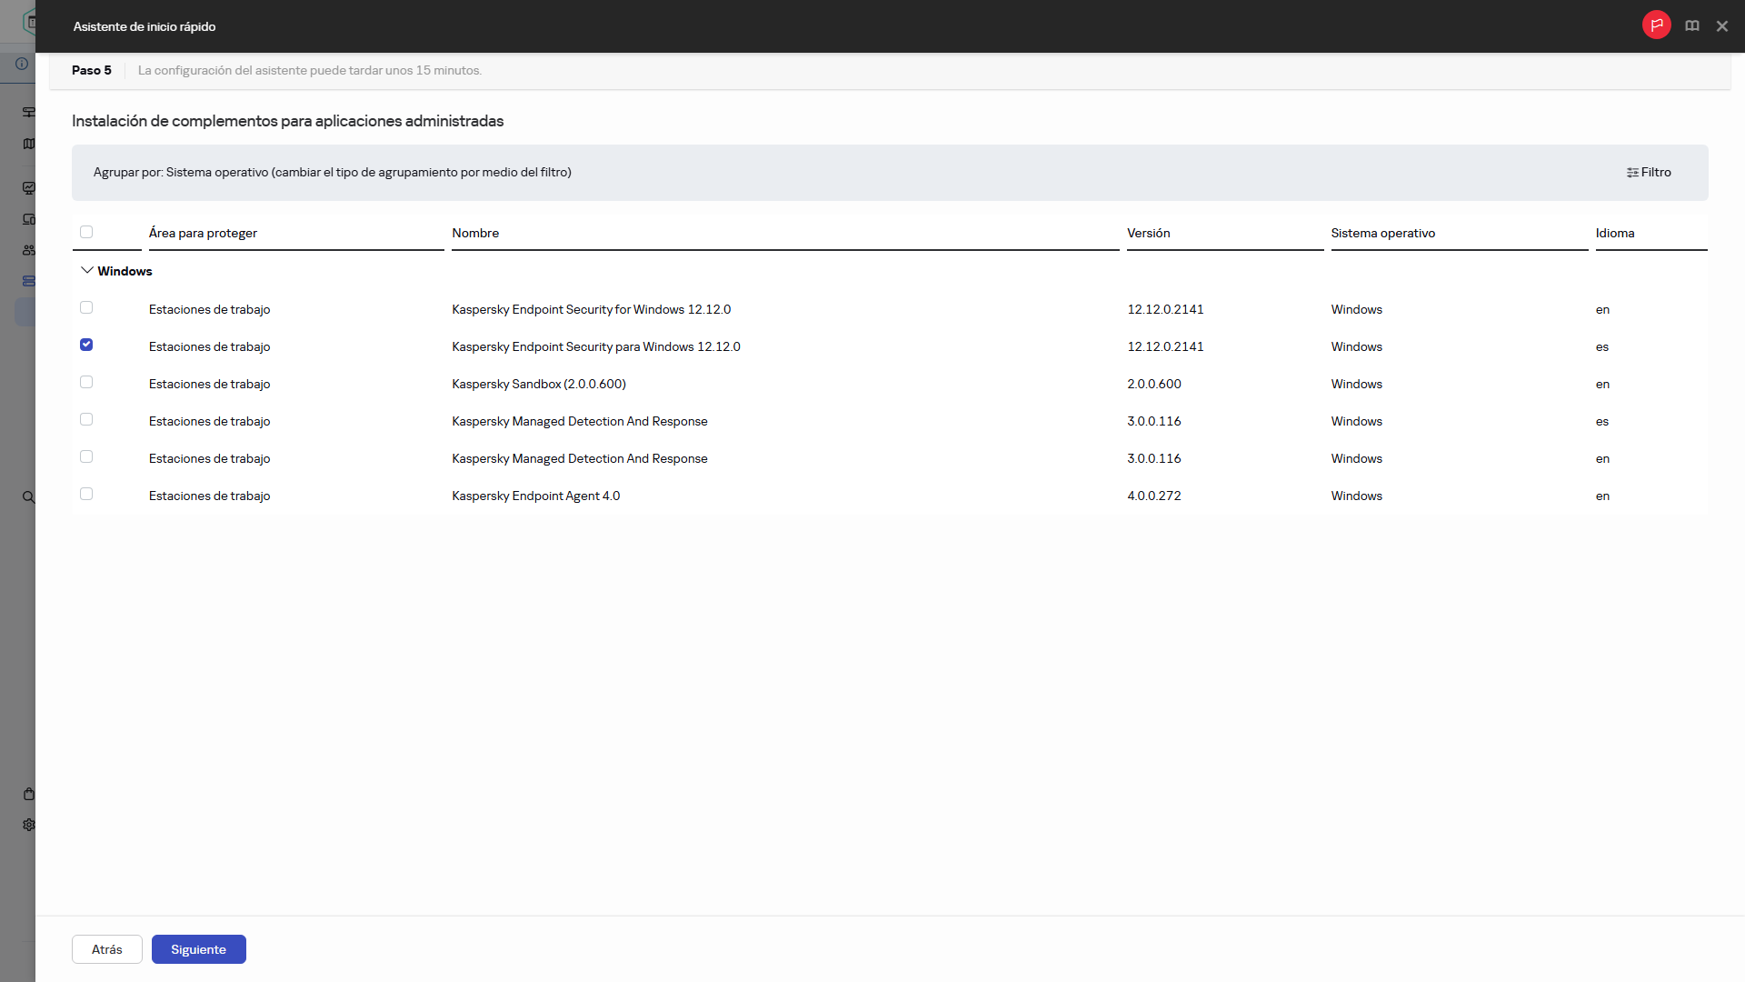Sort by the Idioma column header
This screenshot has height=982, width=1745.
click(x=1614, y=234)
